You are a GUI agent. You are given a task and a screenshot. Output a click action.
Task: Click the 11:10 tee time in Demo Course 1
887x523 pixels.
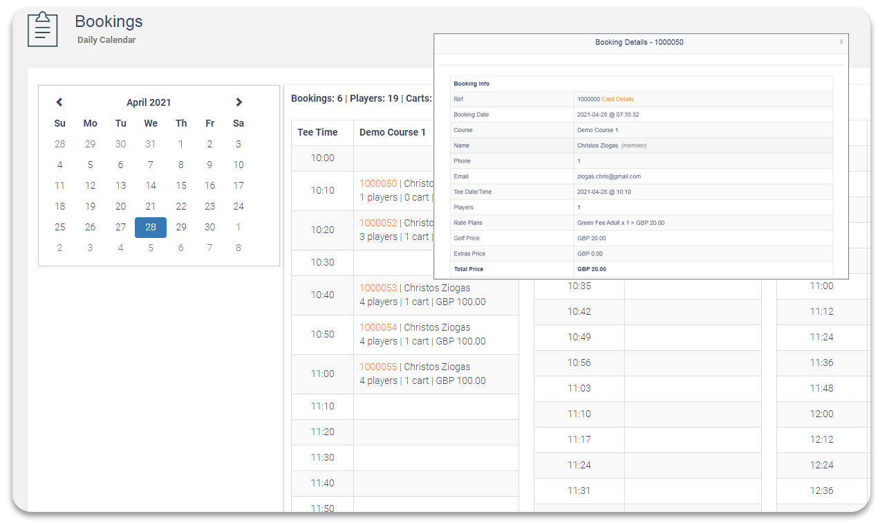[322, 406]
